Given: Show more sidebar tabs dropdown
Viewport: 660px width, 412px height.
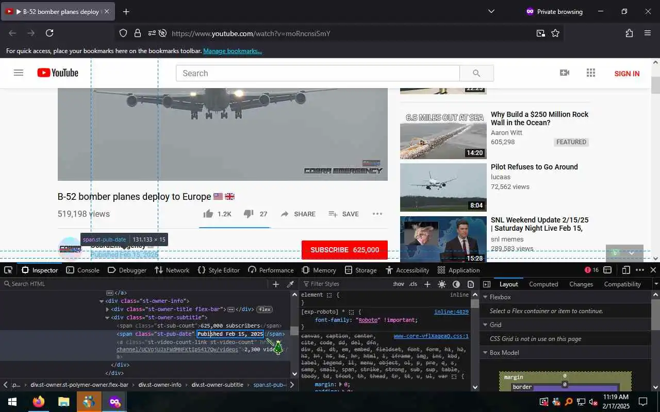Looking at the screenshot, I should click(x=656, y=284).
